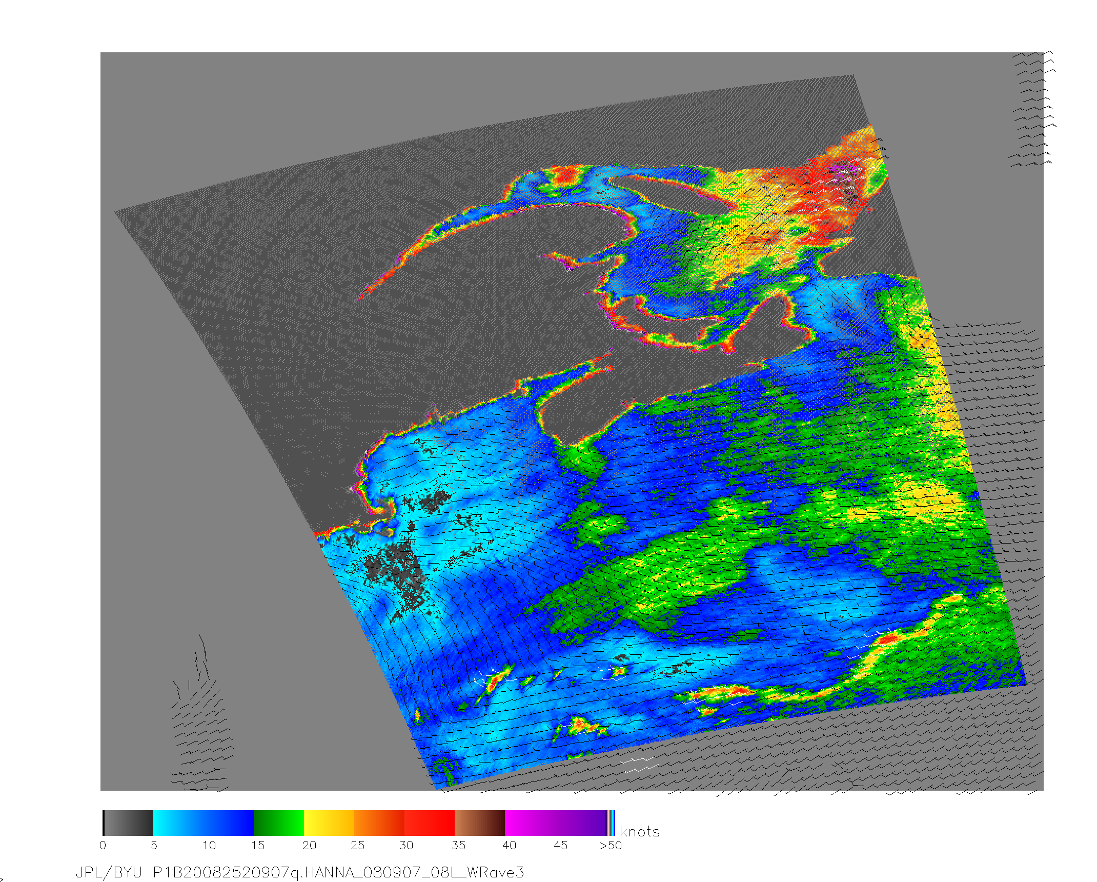1097x882 pixels.
Task: Click the '35' scale label
Action: click(x=458, y=846)
